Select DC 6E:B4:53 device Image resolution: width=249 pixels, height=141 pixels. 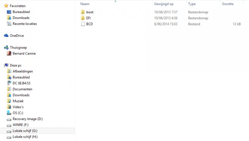22,83
